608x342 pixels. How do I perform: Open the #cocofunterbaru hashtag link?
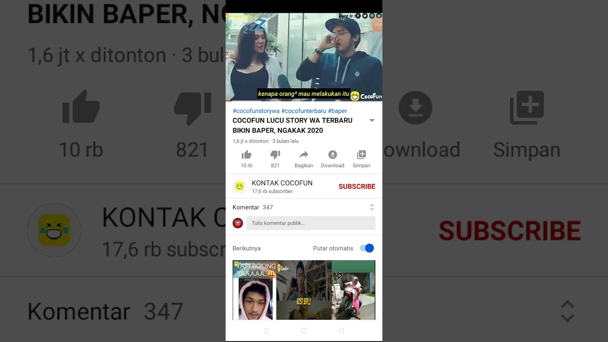click(304, 111)
